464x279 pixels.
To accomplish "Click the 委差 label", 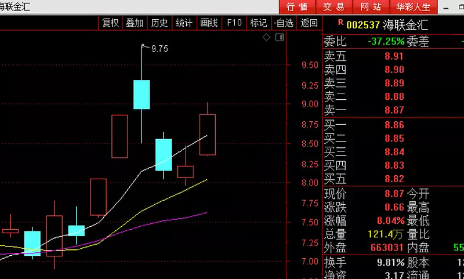I will pos(418,41).
